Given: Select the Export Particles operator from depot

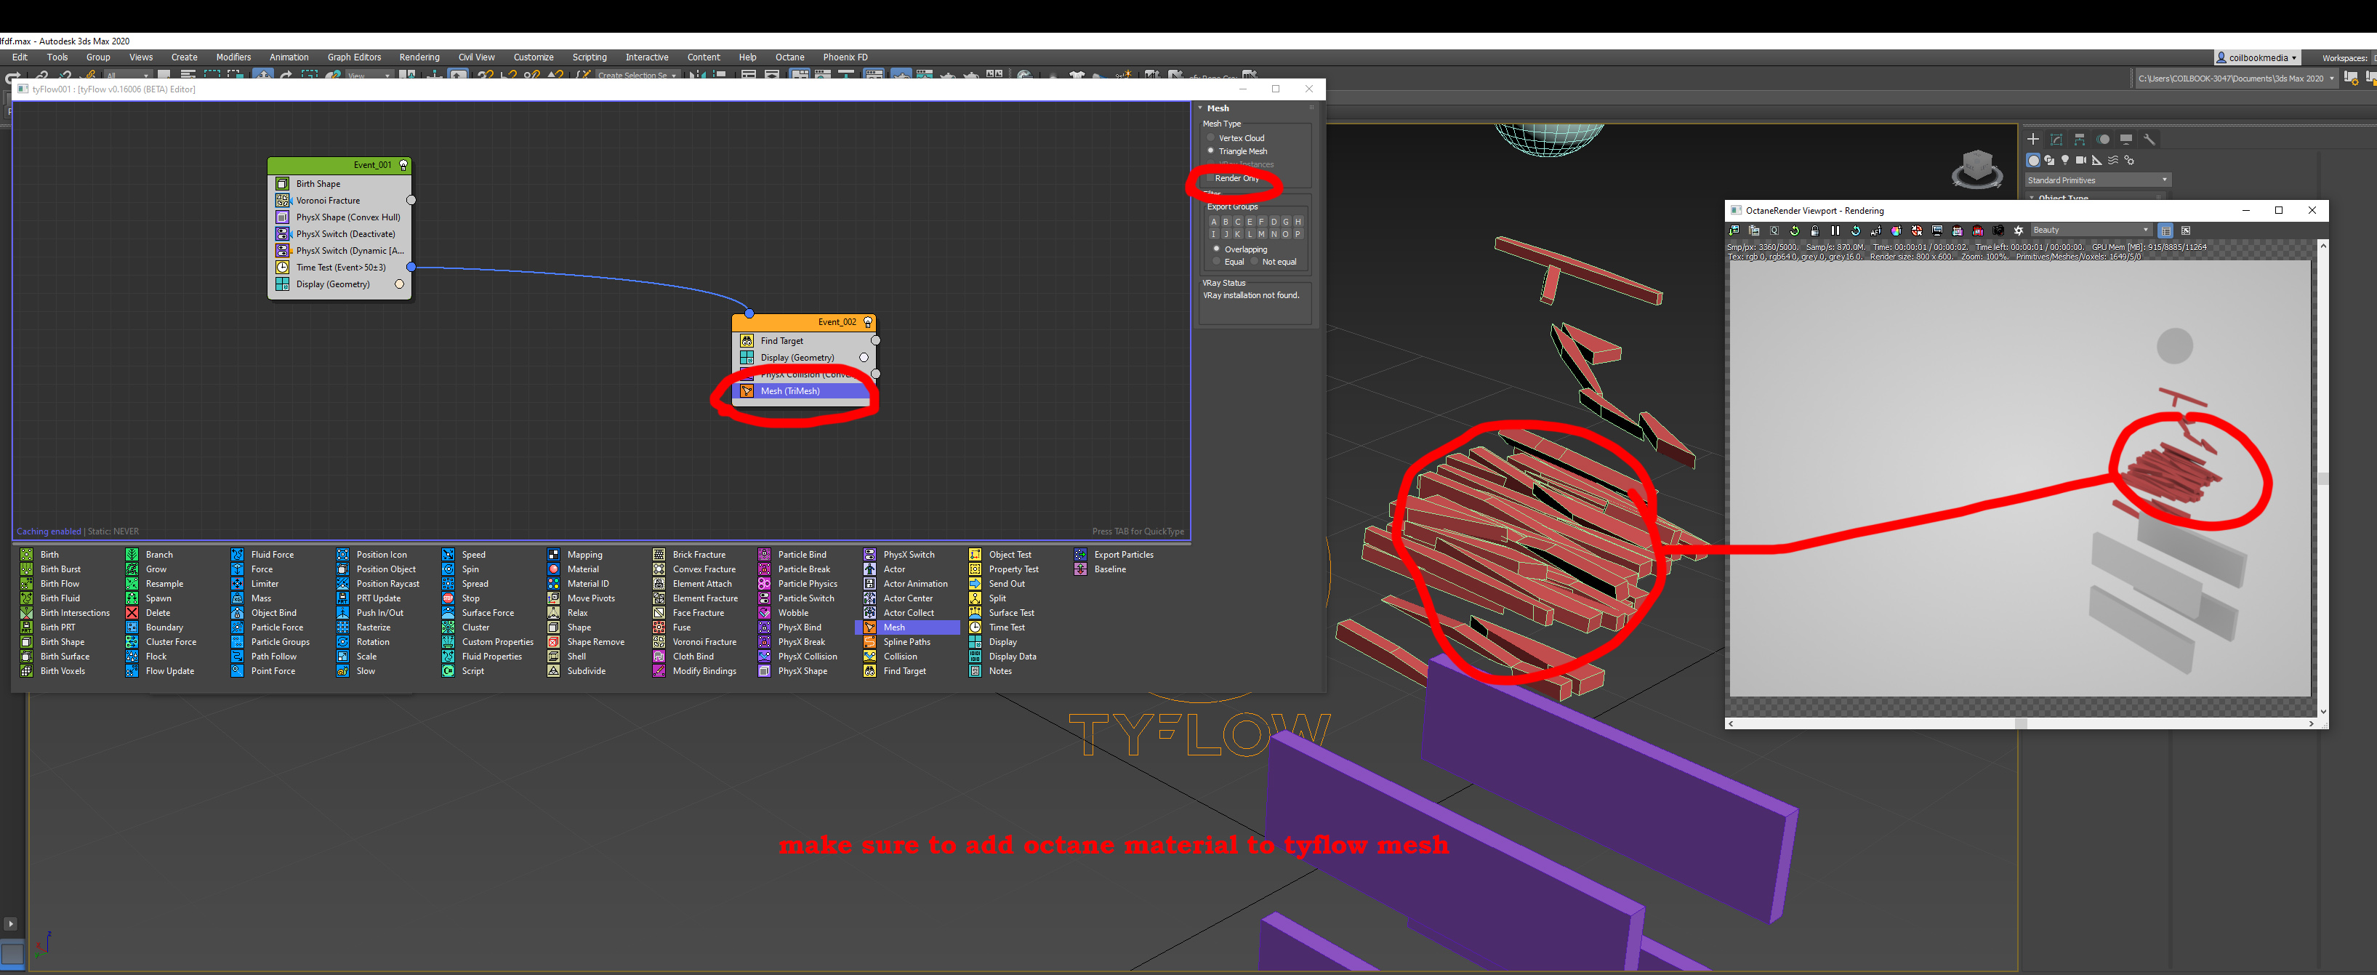Looking at the screenshot, I should (x=1123, y=555).
